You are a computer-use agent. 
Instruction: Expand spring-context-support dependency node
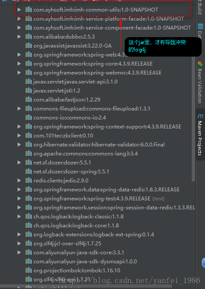click(19, 127)
